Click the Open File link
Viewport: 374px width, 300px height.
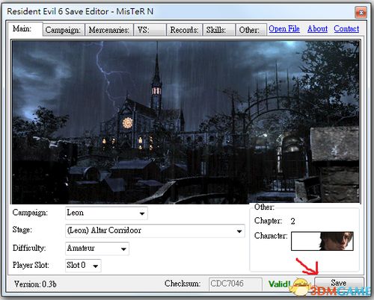[284, 29]
